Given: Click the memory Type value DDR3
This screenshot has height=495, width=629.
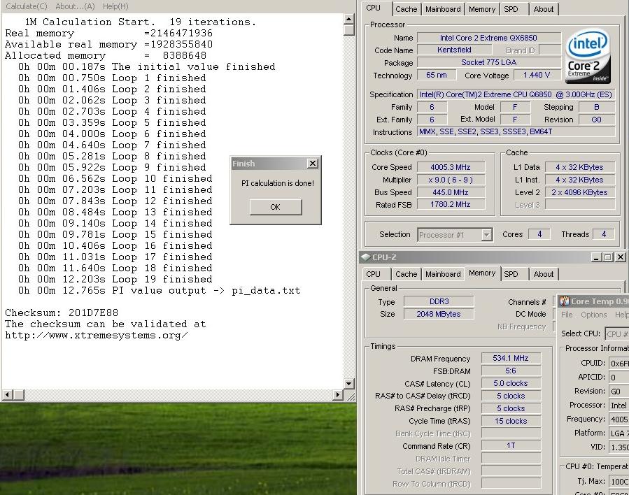Looking at the screenshot, I should click(439, 301).
